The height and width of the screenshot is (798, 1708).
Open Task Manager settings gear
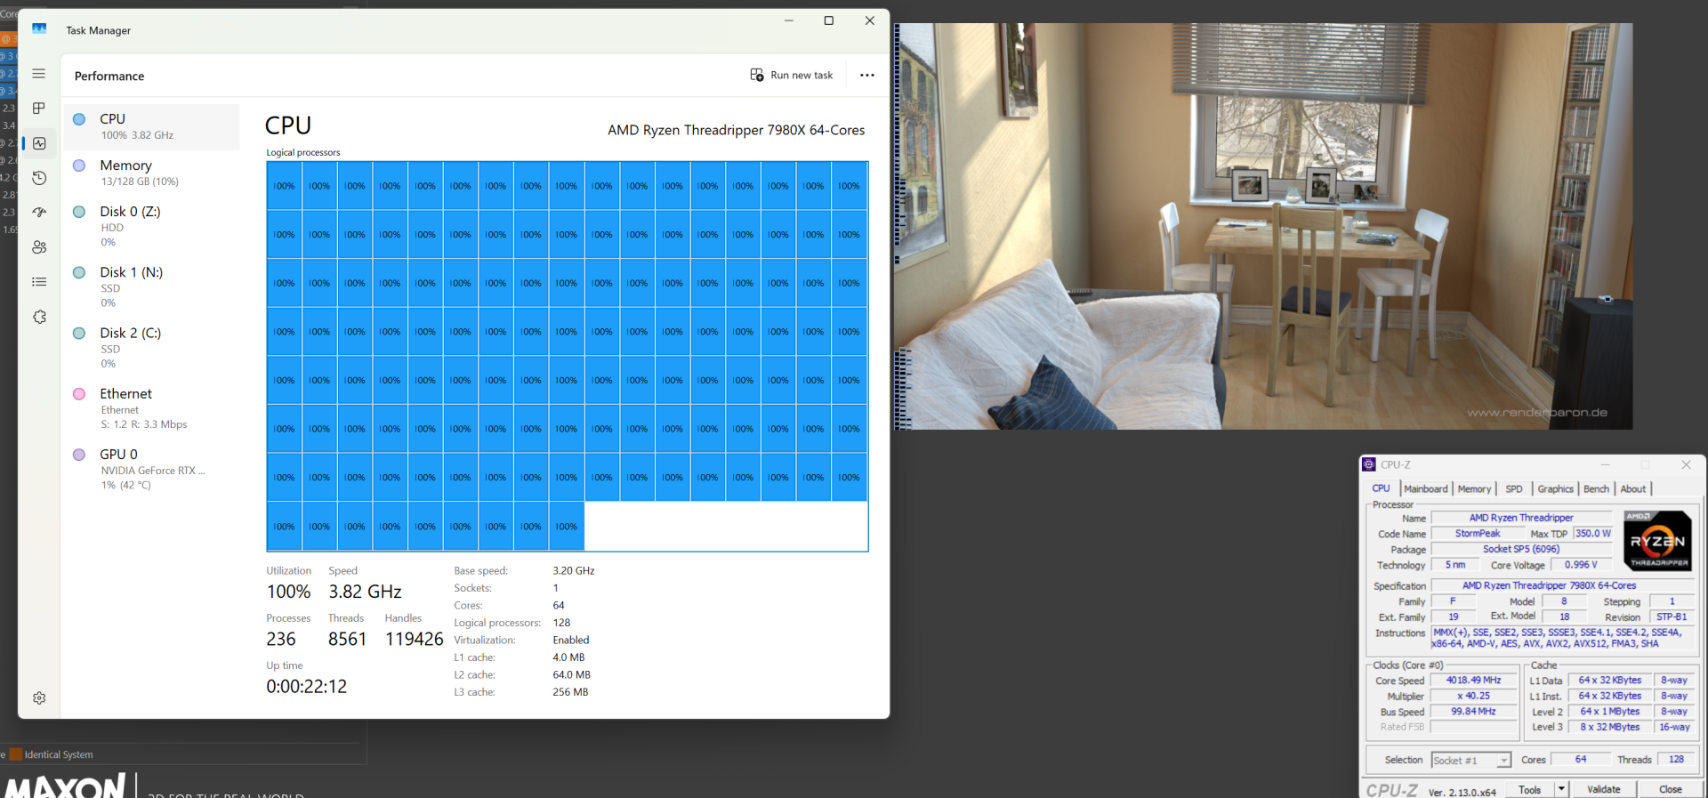click(39, 698)
